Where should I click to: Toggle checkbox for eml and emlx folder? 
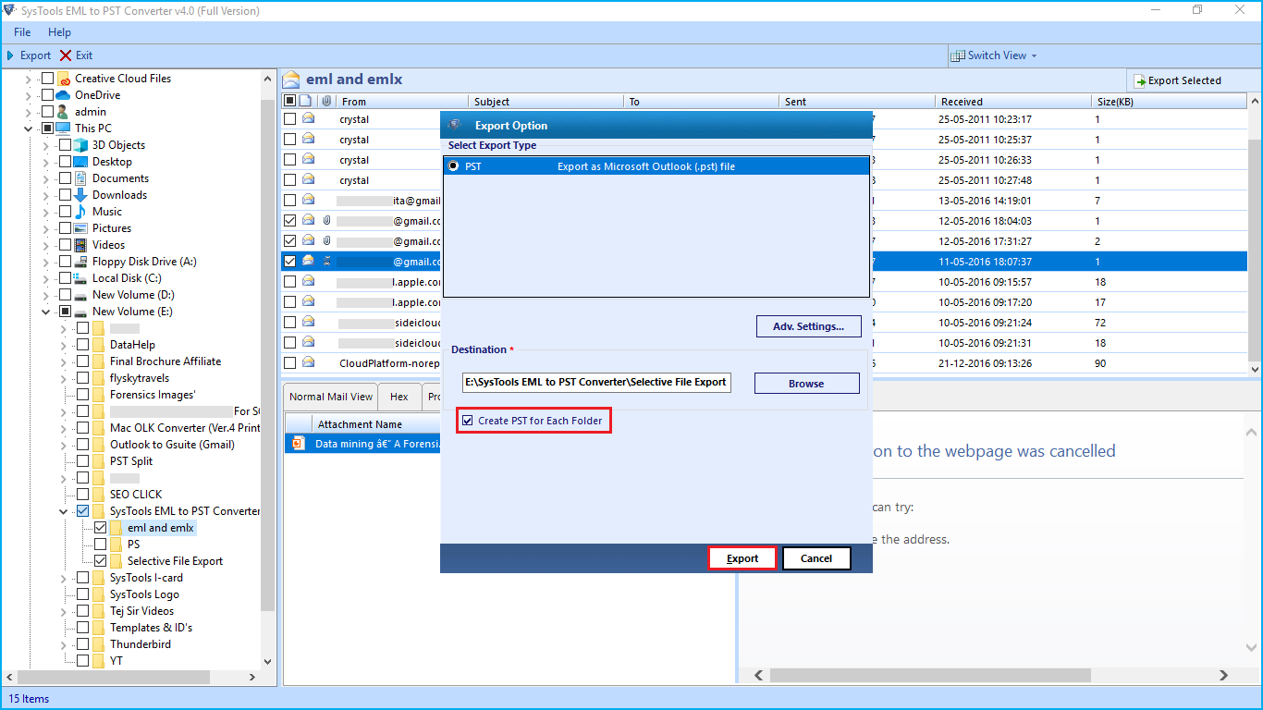point(101,528)
